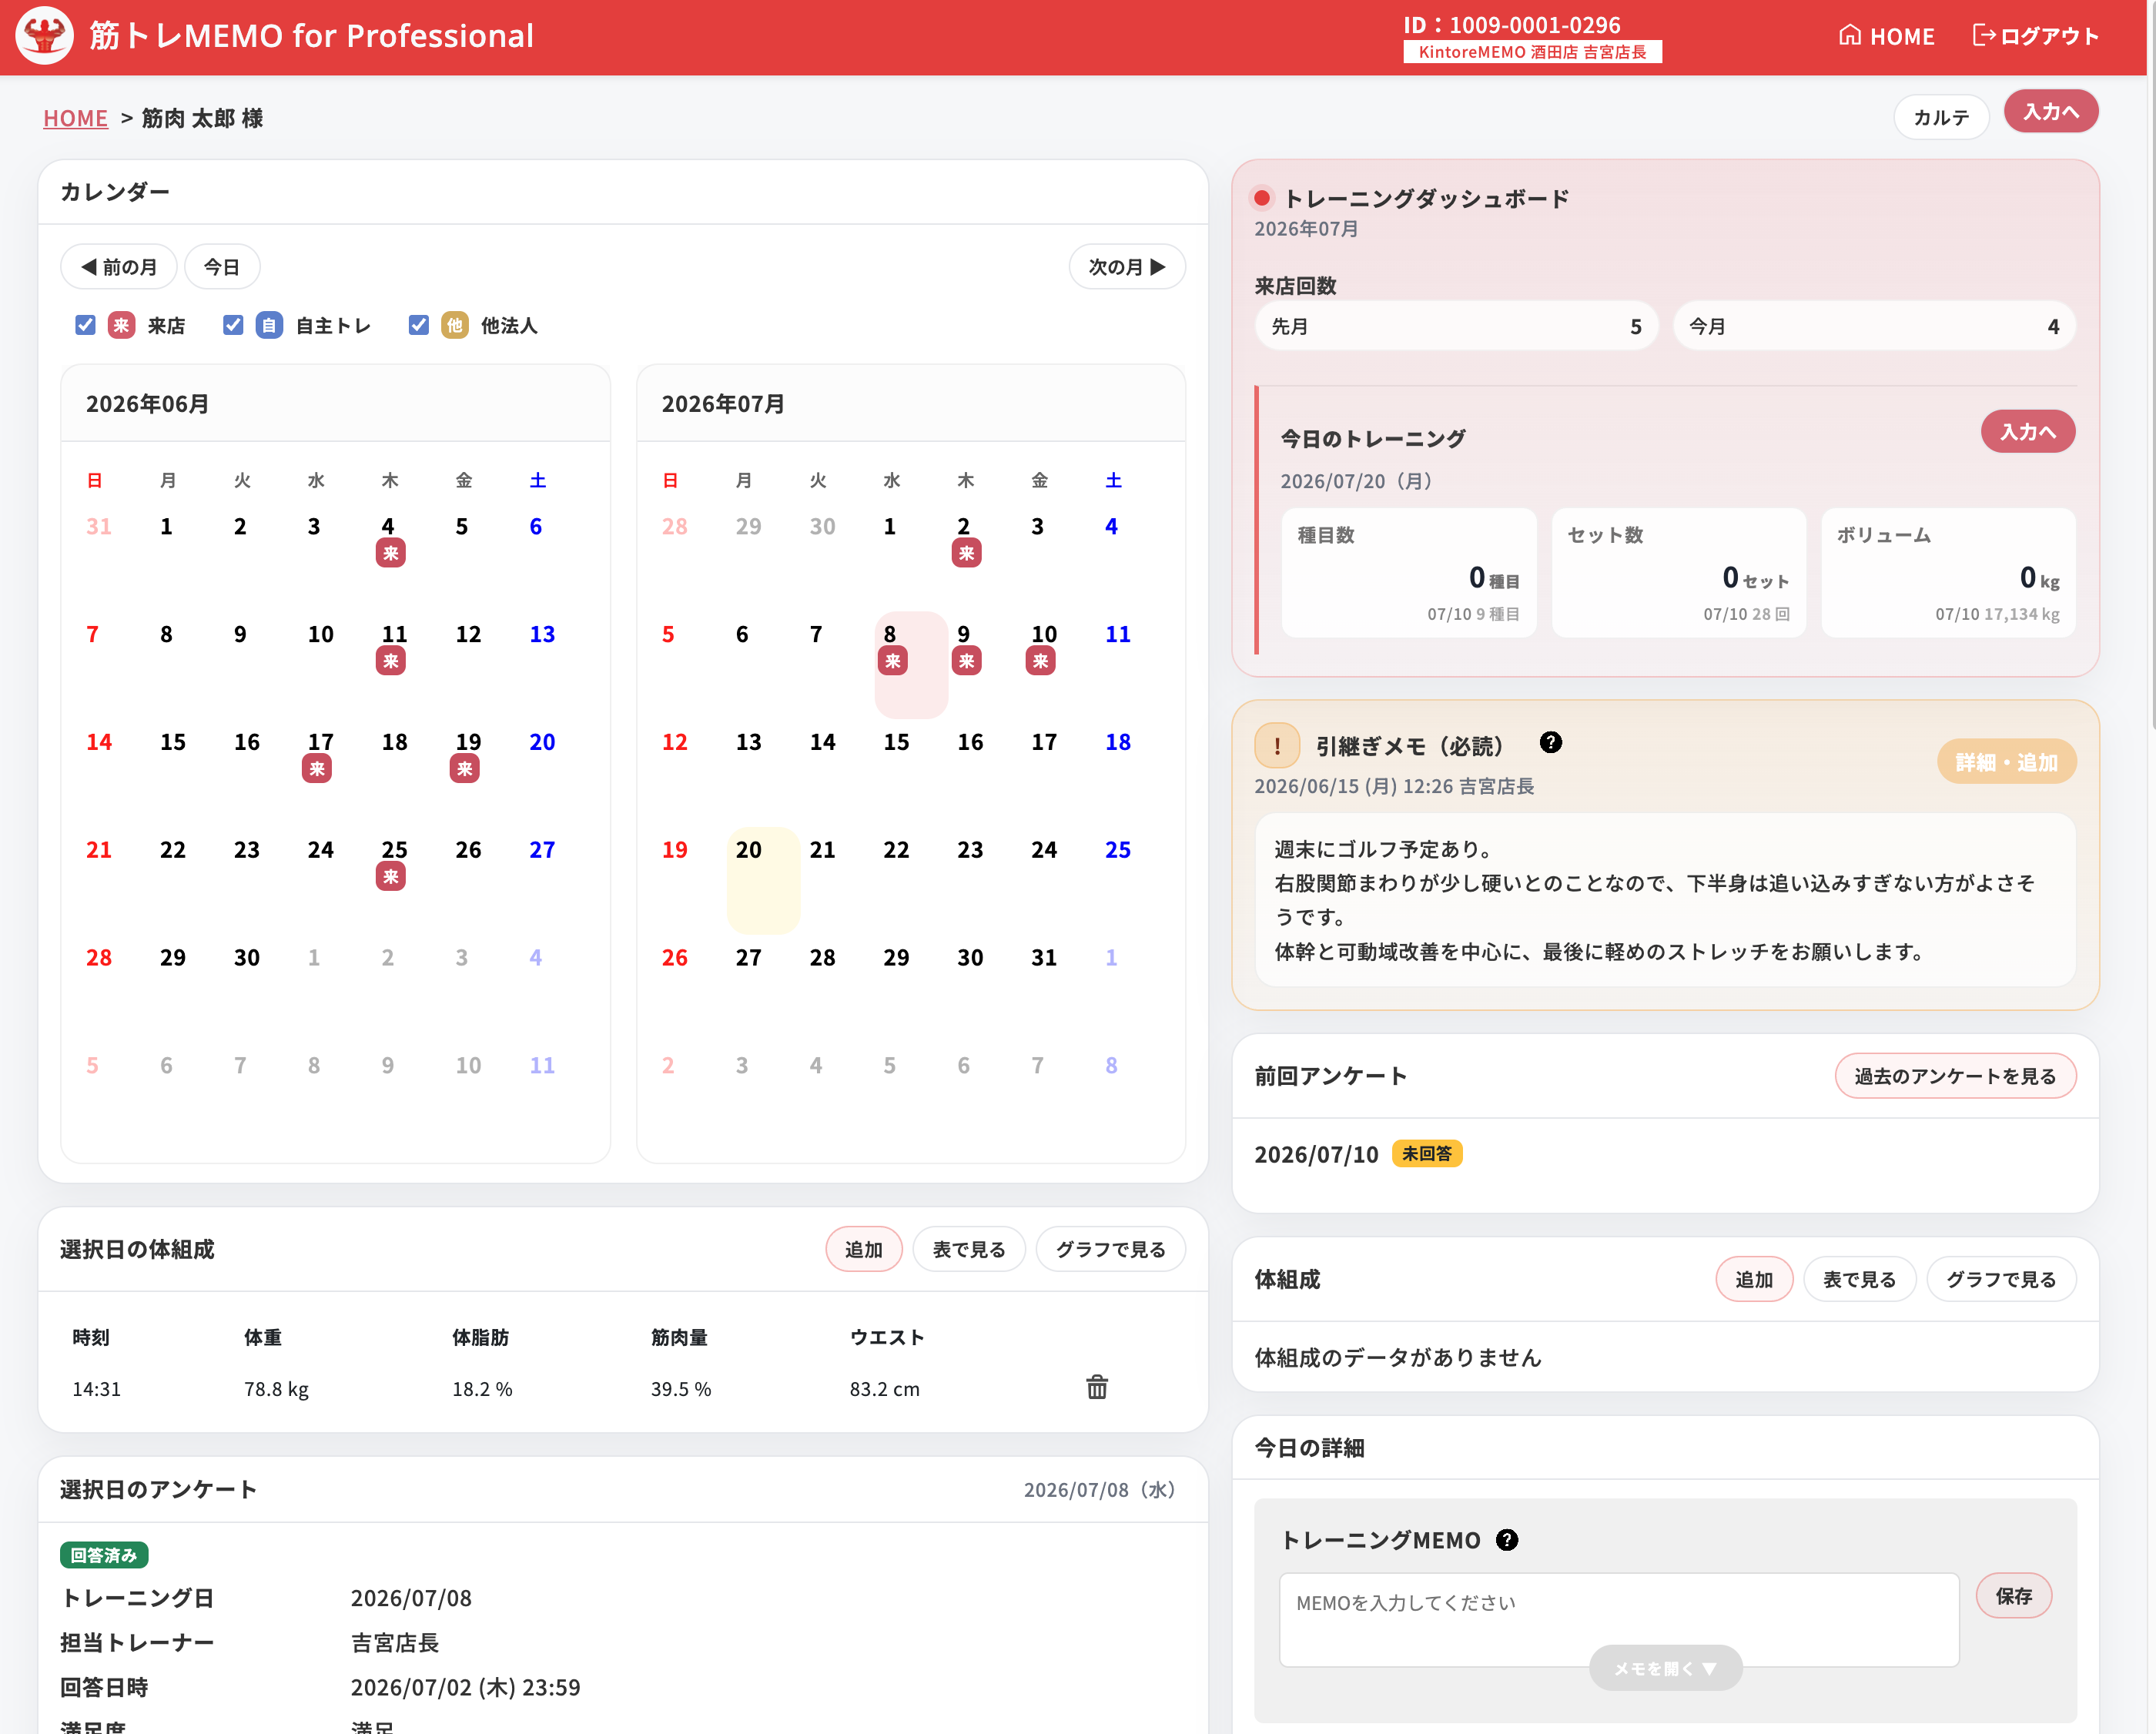Click the 14:31 time value
This screenshot has width=2156, height=1734.
click(x=96, y=1389)
